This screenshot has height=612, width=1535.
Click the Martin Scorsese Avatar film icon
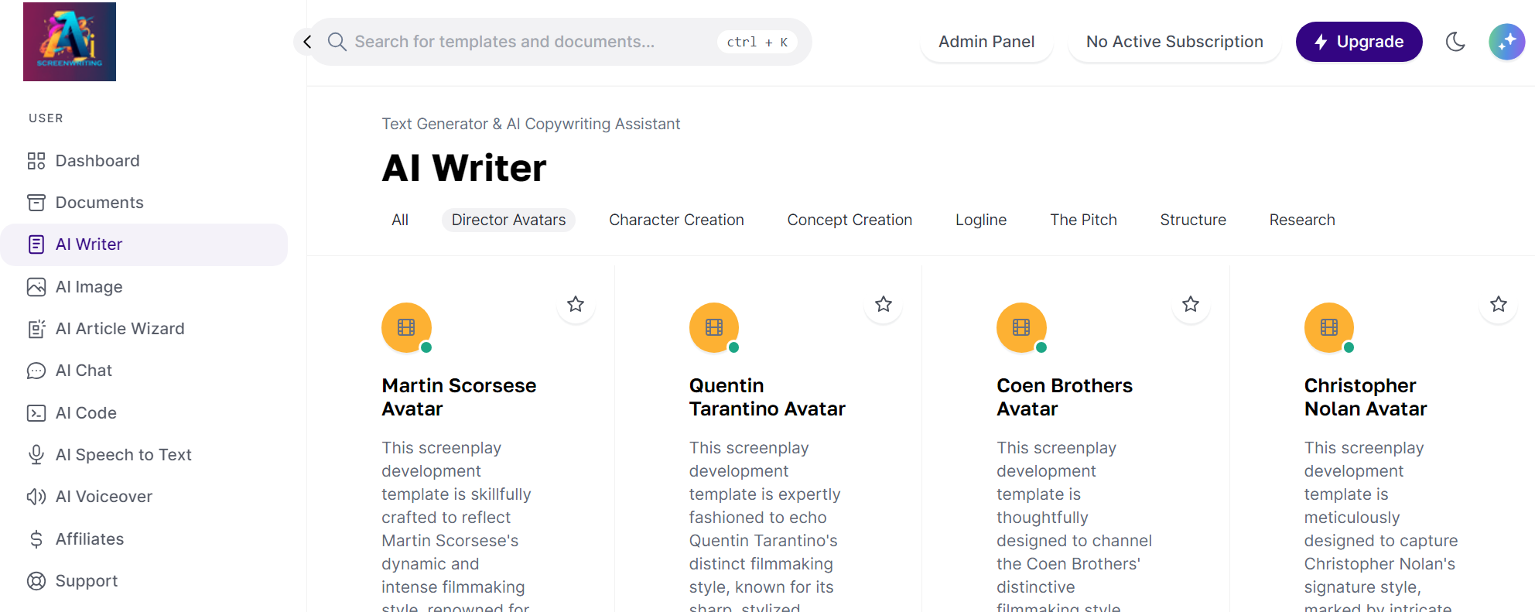tap(406, 327)
